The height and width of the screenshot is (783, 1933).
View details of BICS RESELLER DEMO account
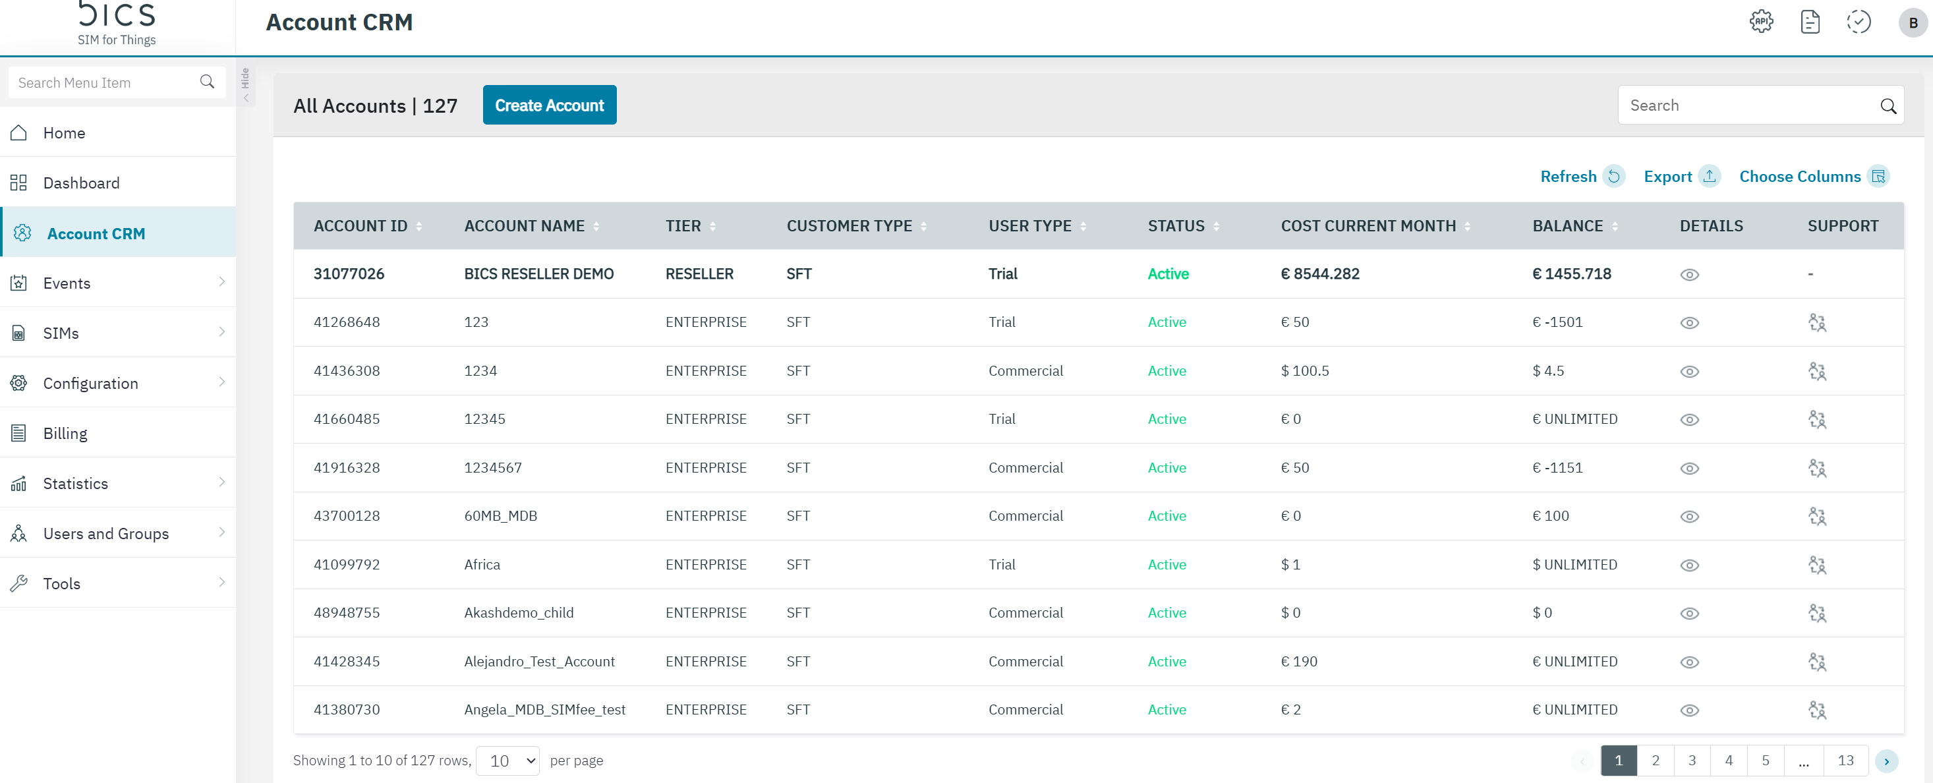1689,275
